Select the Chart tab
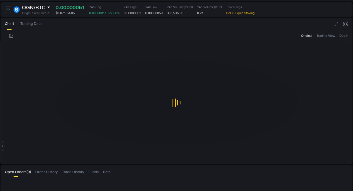 tap(9, 24)
